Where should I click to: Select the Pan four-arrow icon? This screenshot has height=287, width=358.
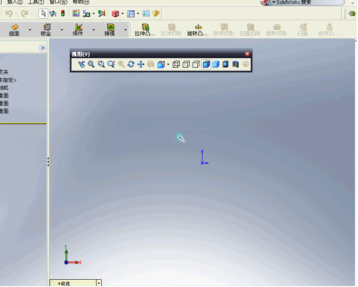(x=141, y=64)
